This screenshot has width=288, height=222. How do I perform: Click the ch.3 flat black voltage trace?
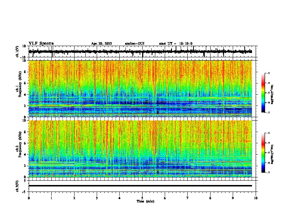(x=140, y=186)
